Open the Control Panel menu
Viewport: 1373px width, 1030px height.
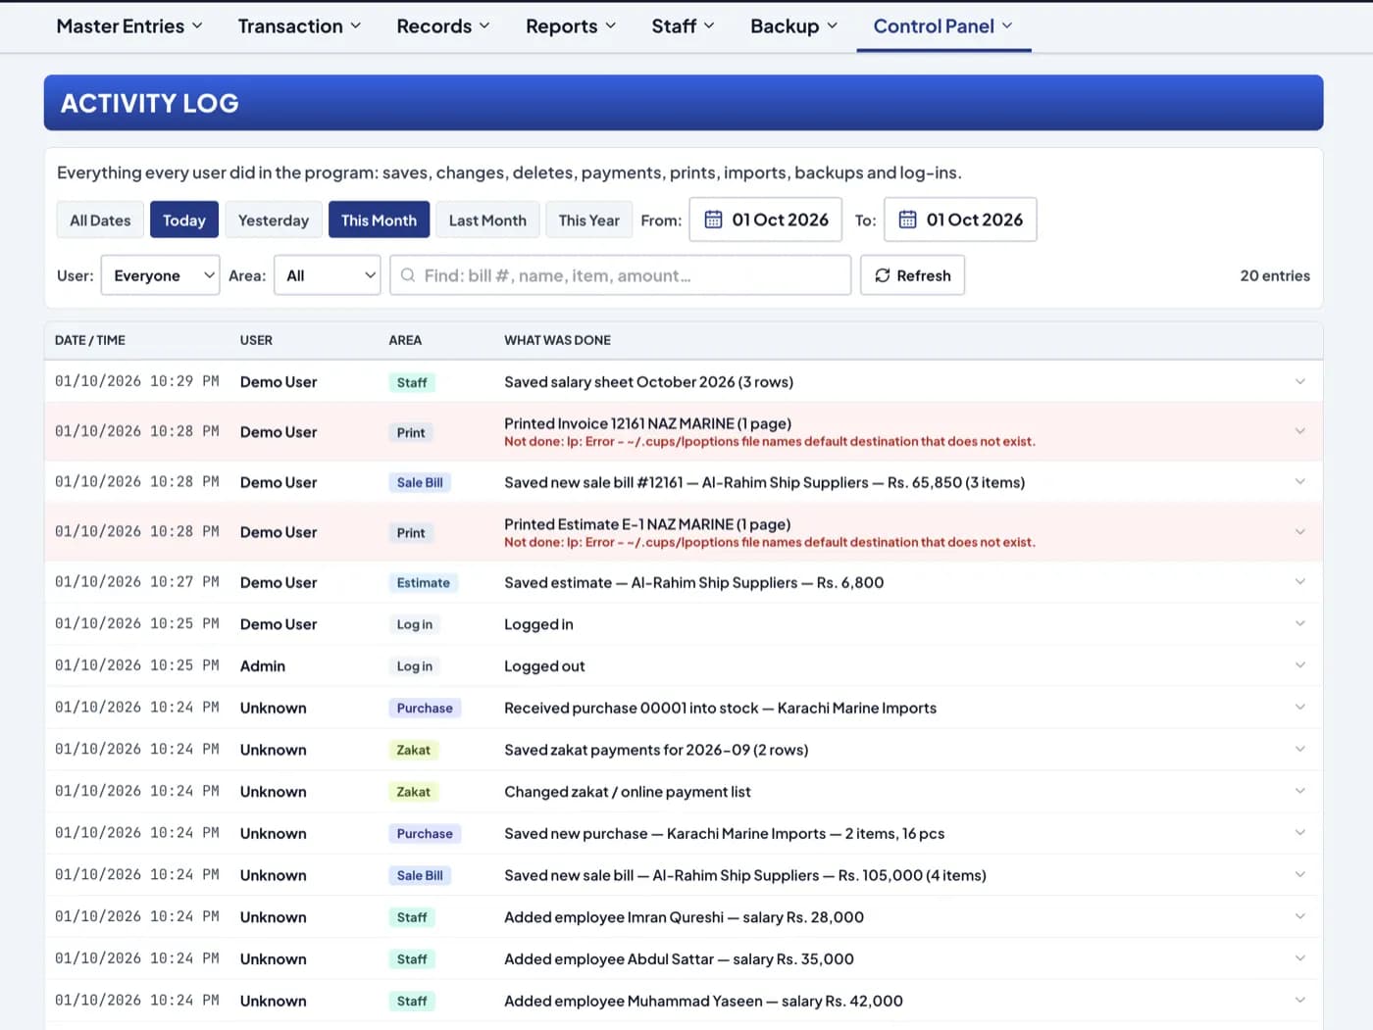click(x=943, y=26)
